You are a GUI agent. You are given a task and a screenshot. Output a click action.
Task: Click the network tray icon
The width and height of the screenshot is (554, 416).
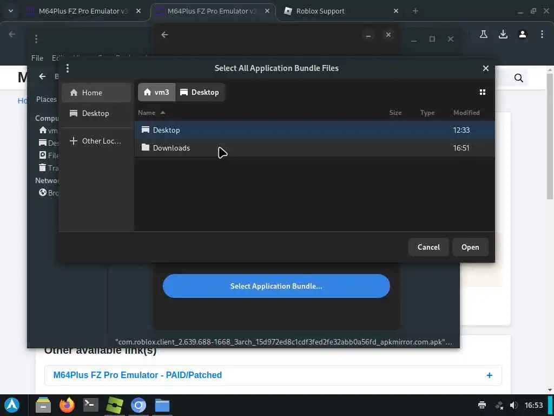[x=499, y=405]
